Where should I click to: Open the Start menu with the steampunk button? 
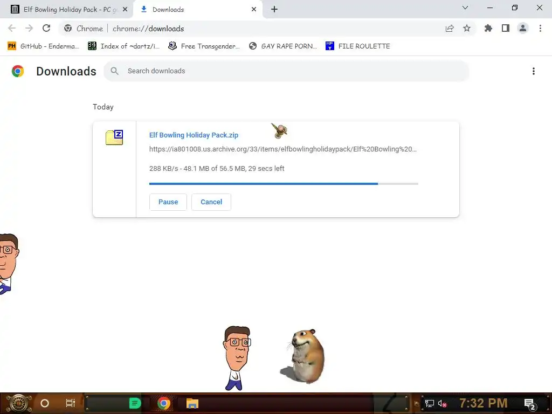coord(18,403)
